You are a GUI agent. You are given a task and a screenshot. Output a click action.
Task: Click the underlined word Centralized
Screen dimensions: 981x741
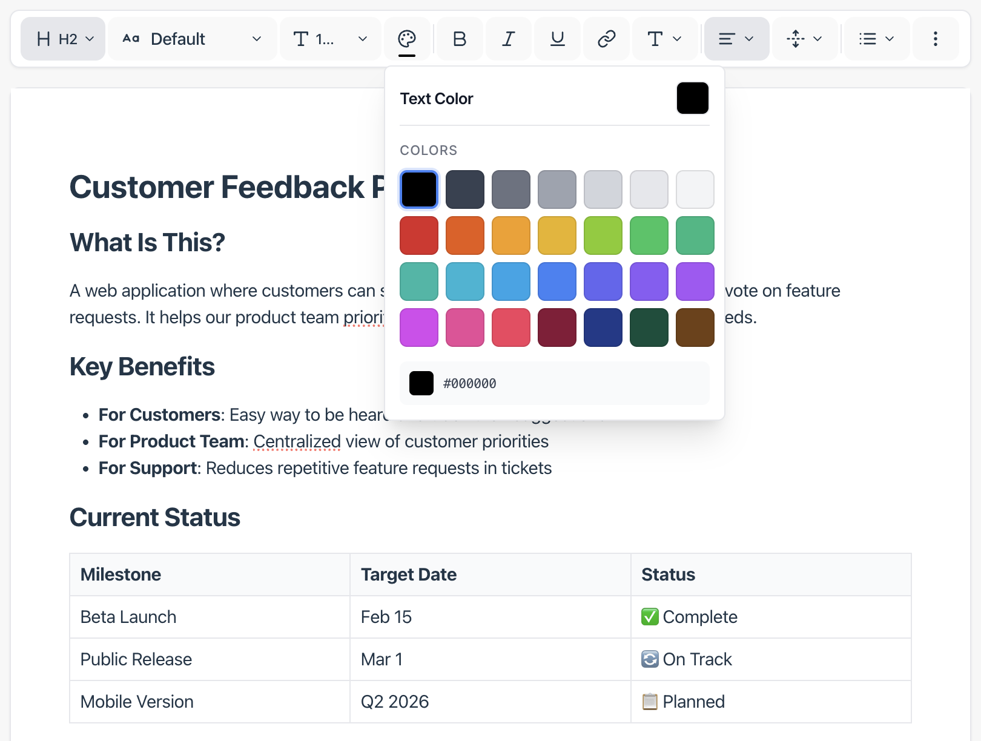click(296, 441)
